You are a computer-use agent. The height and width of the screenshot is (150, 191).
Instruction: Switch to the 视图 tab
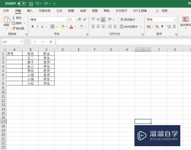95,11
